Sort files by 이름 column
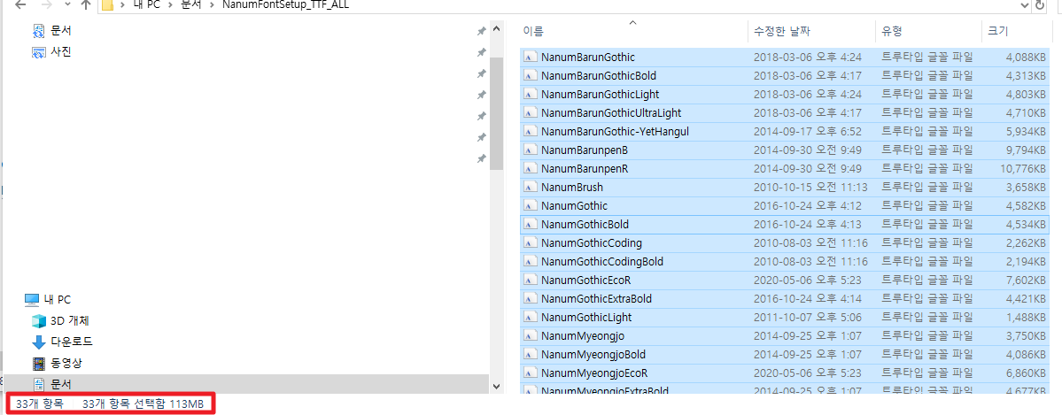 [534, 31]
